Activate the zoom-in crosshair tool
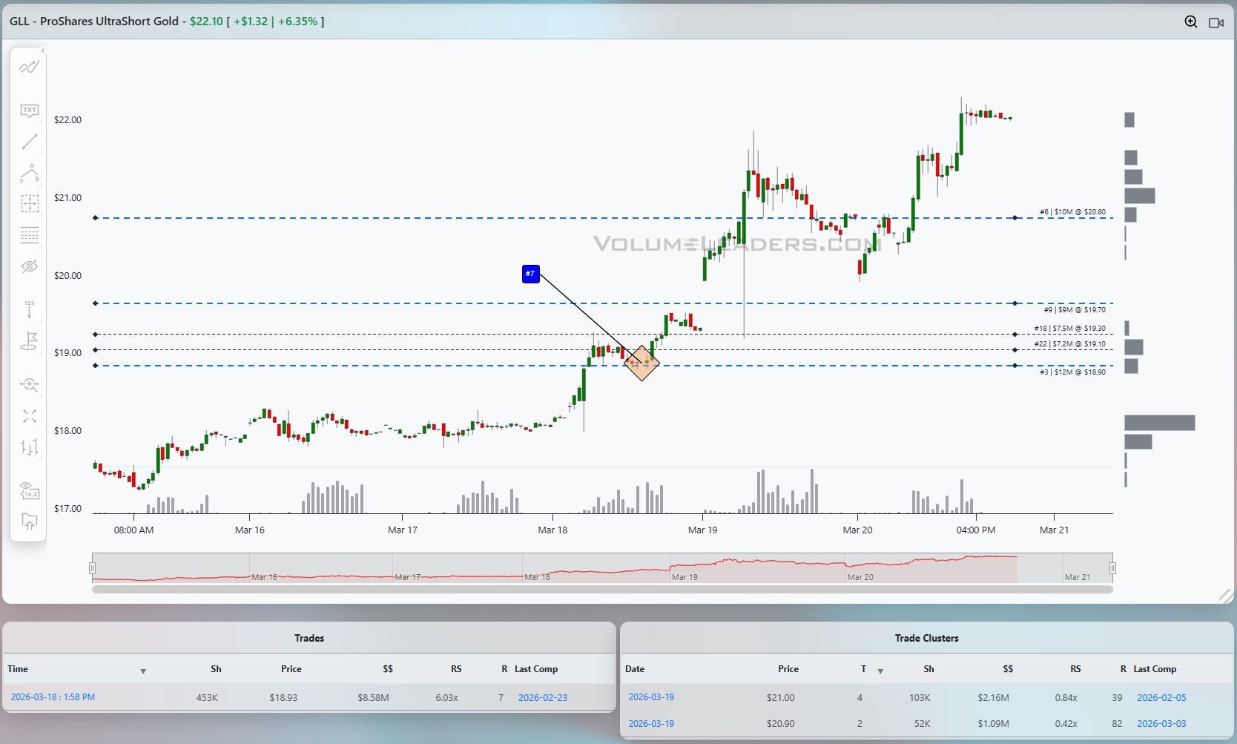 click(x=29, y=384)
